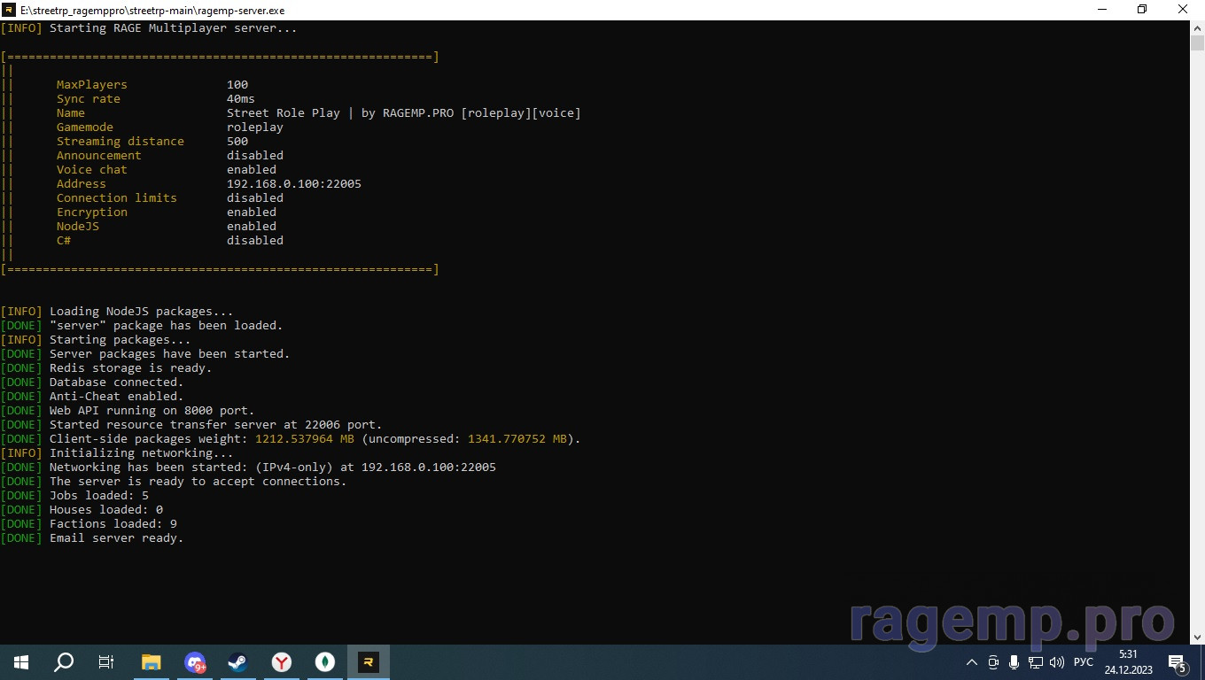Image resolution: width=1205 pixels, height=680 pixels.
Task: Click "Factions loaded: 9" line
Action: [89, 524]
